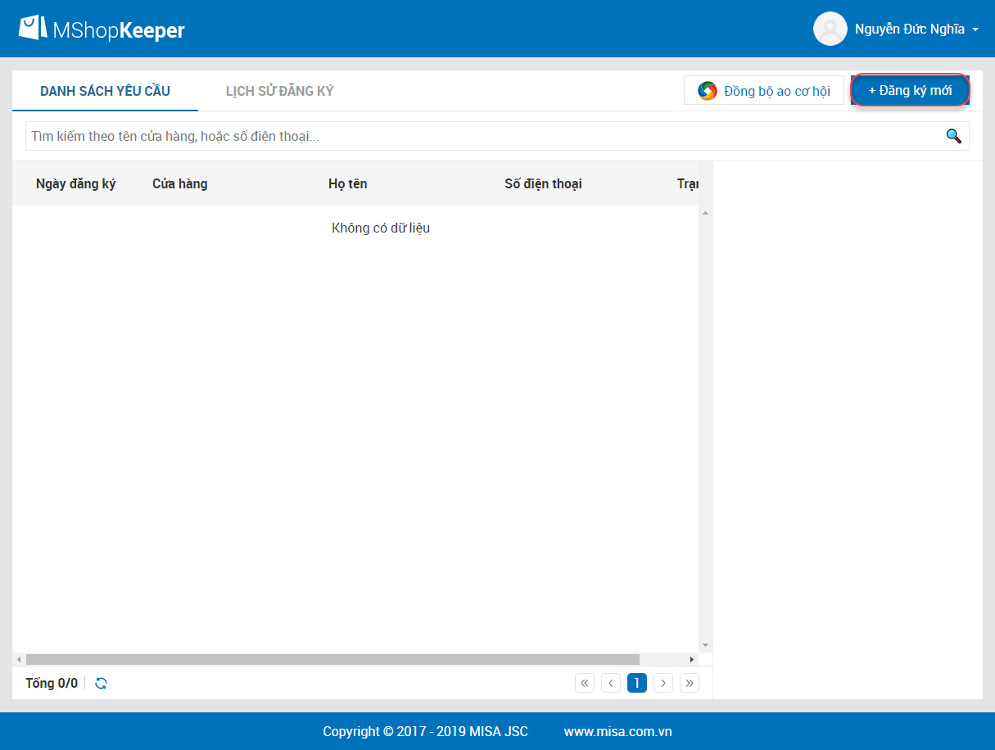Go to the previous page button
Viewport: 995px width, 750px height.
(611, 683)
